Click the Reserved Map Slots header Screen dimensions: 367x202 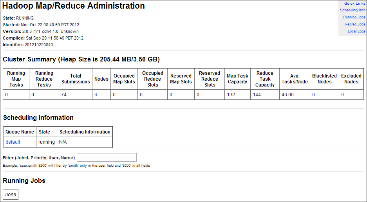[181, 79]
